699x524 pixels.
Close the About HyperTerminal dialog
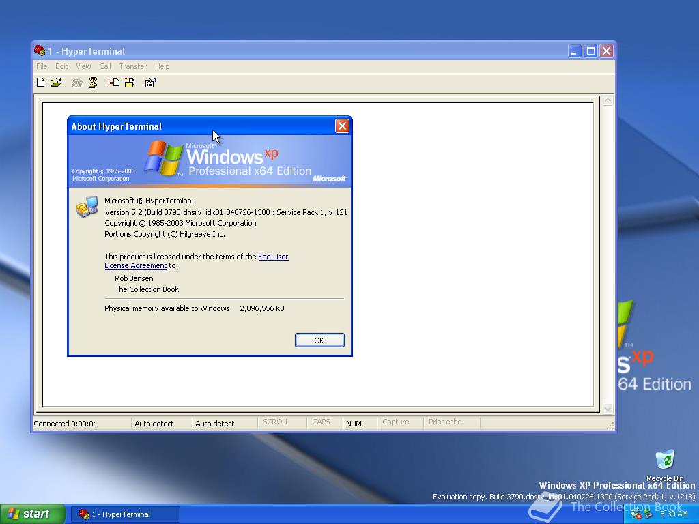[x=342, y=126]
